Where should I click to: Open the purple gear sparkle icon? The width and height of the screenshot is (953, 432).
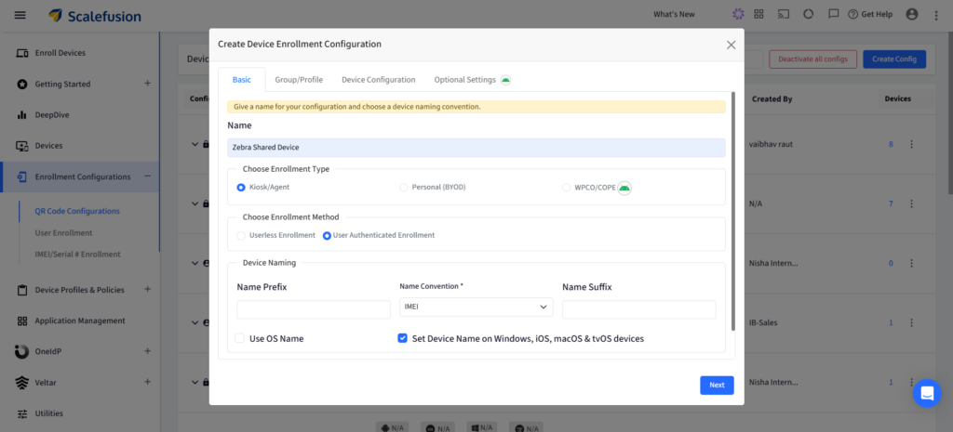pyautogui.click(x=738, y=14)
